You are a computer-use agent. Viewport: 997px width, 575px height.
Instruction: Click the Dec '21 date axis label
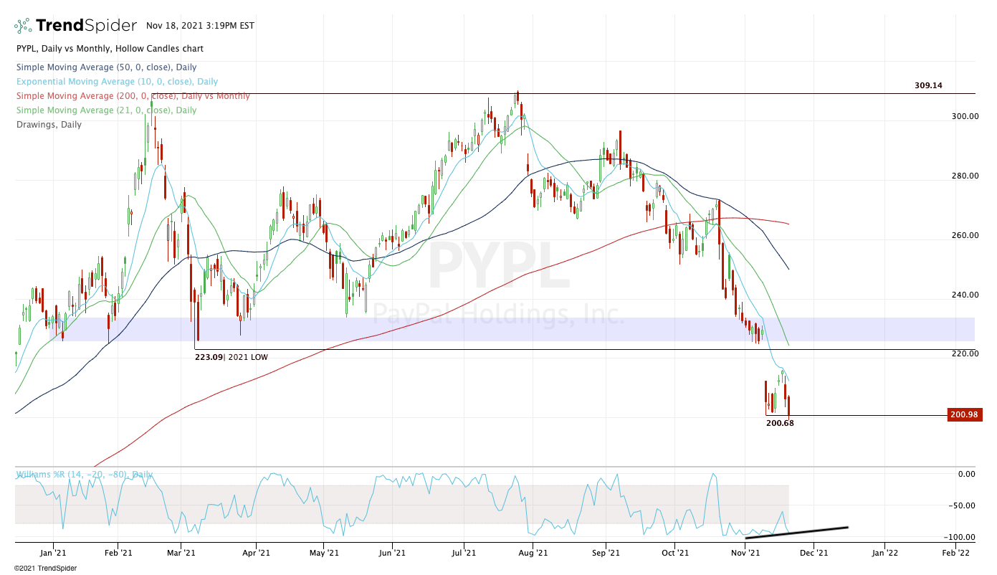[814, 553]
